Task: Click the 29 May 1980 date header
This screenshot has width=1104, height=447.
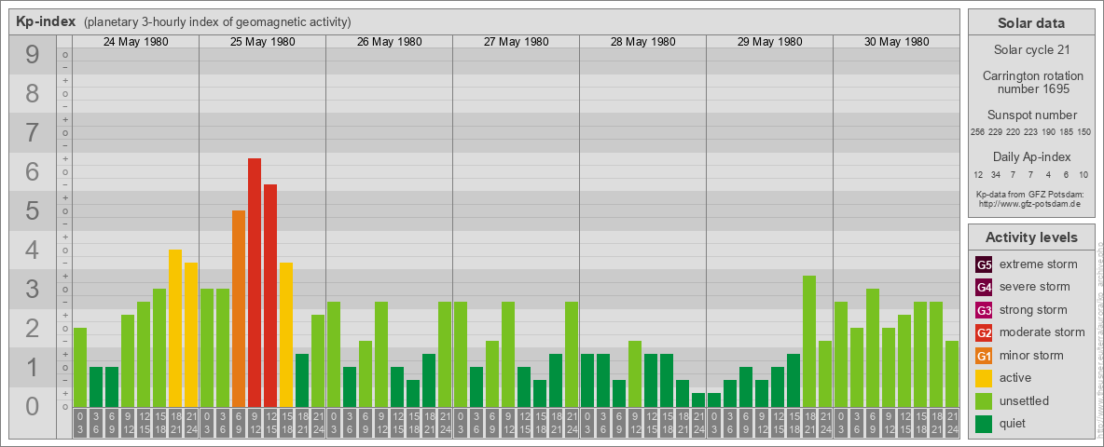Action: pyautogui.click(x=769, y=42)
